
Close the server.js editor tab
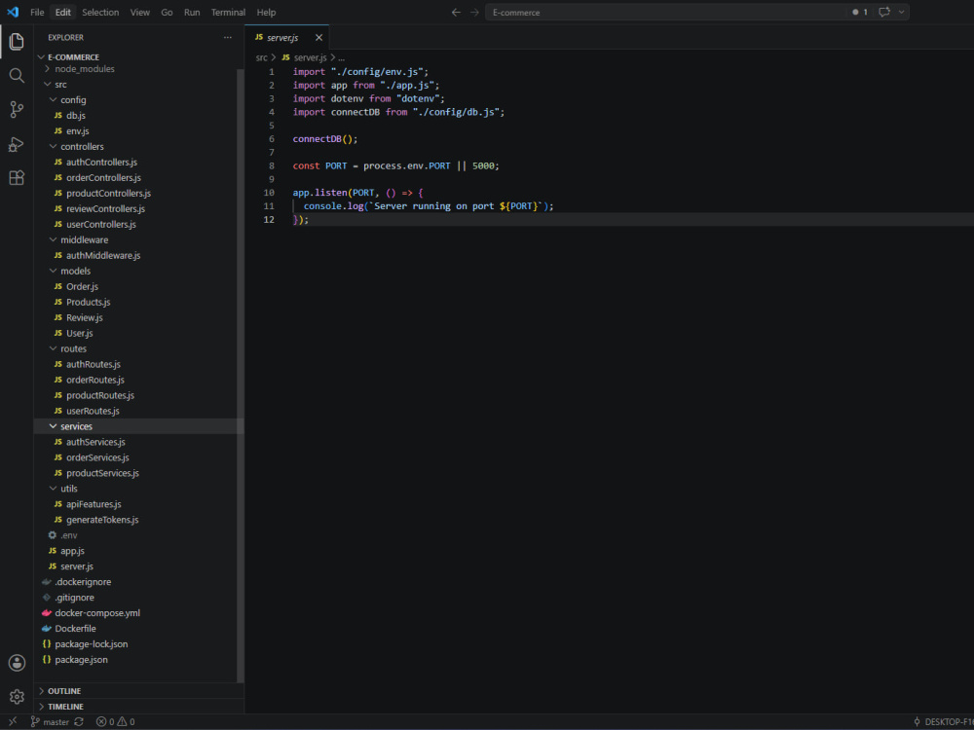click(318, 37)
